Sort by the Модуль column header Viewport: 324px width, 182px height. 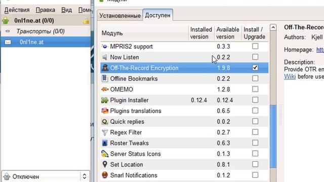tap(144, 33)
